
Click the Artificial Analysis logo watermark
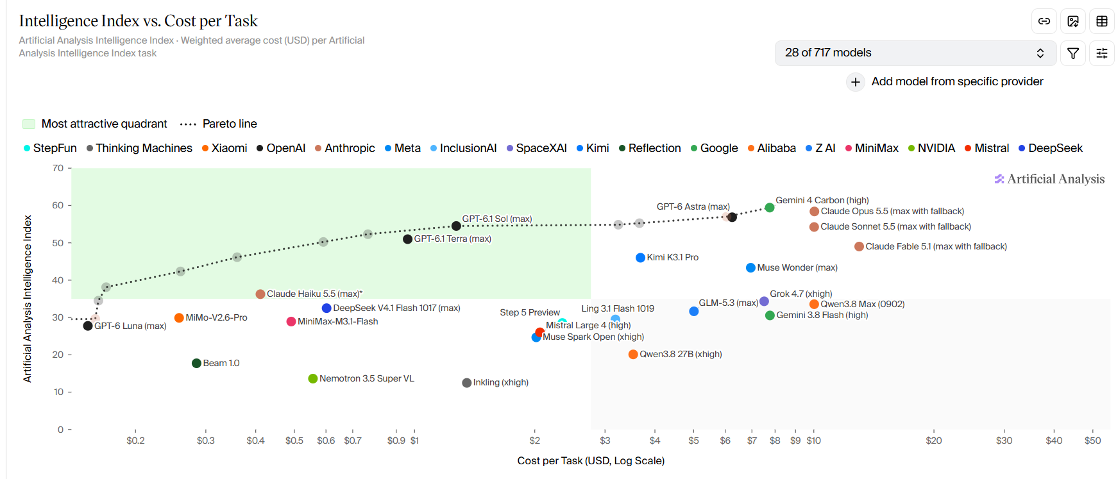click(x=1049, y=179)
